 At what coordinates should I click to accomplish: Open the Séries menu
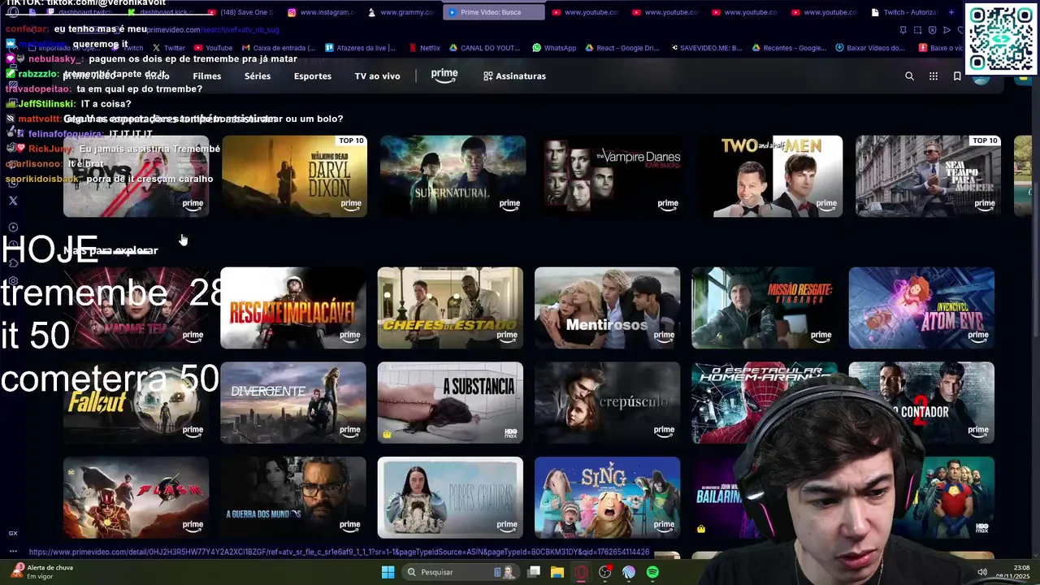point(258,76)
